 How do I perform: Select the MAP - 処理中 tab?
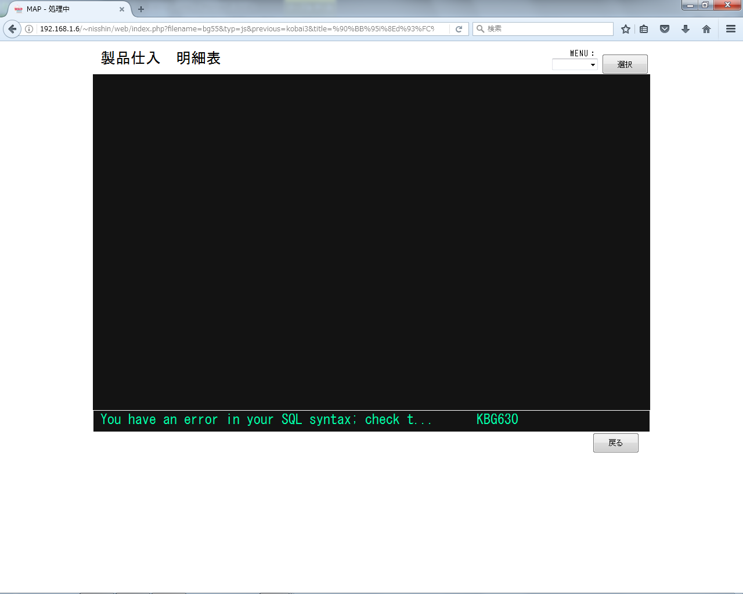tap(64, 9)
